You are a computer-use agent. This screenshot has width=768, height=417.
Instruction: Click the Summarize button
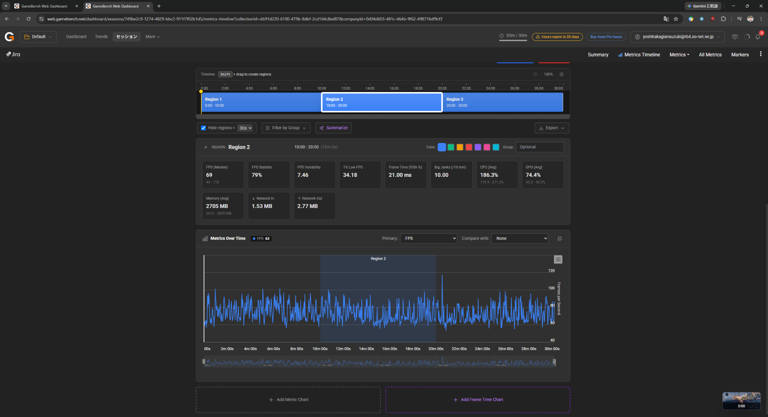coord(333,128)
